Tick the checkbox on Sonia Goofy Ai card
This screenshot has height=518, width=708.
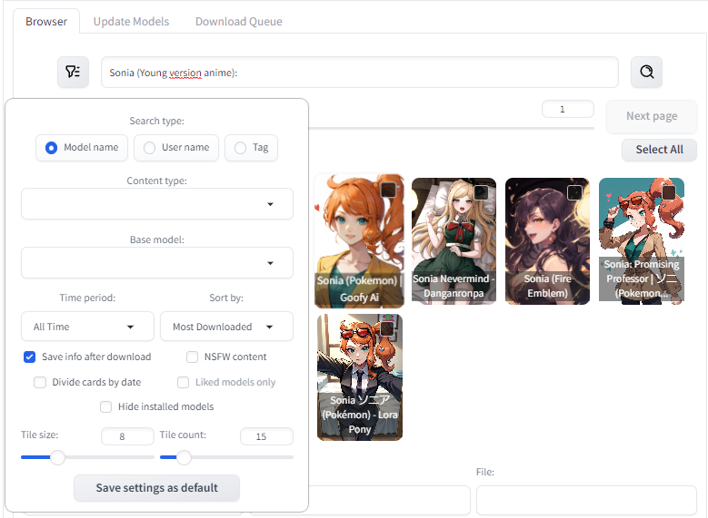point(388,190)
